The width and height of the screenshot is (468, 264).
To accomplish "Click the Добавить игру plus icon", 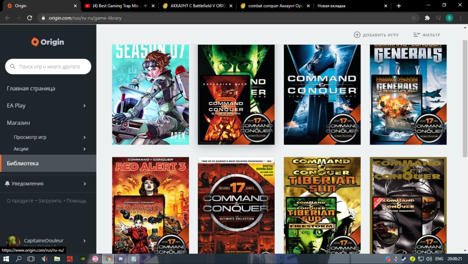I will click(357, 35).
